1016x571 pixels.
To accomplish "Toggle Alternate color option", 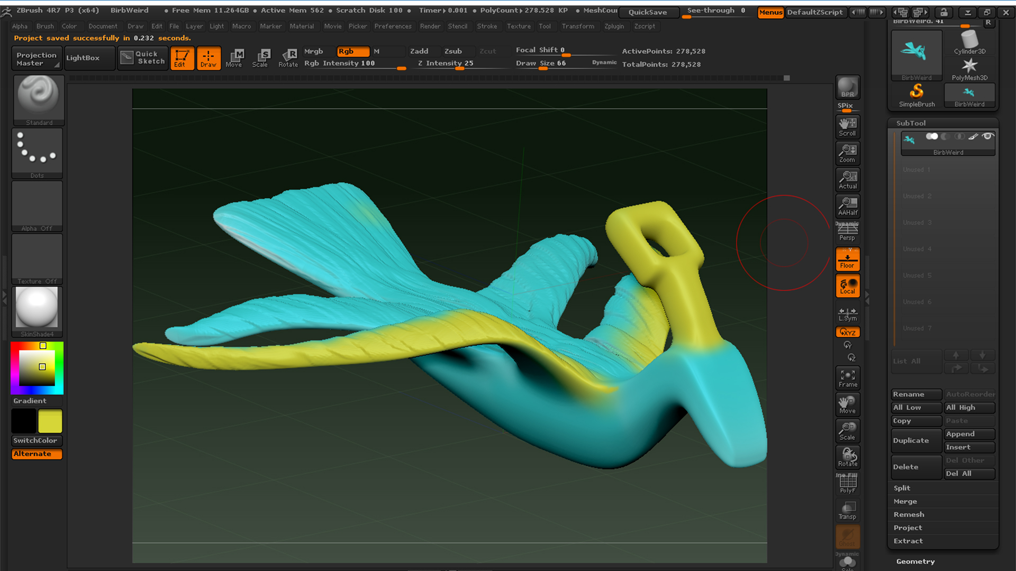I will point(37,454).
